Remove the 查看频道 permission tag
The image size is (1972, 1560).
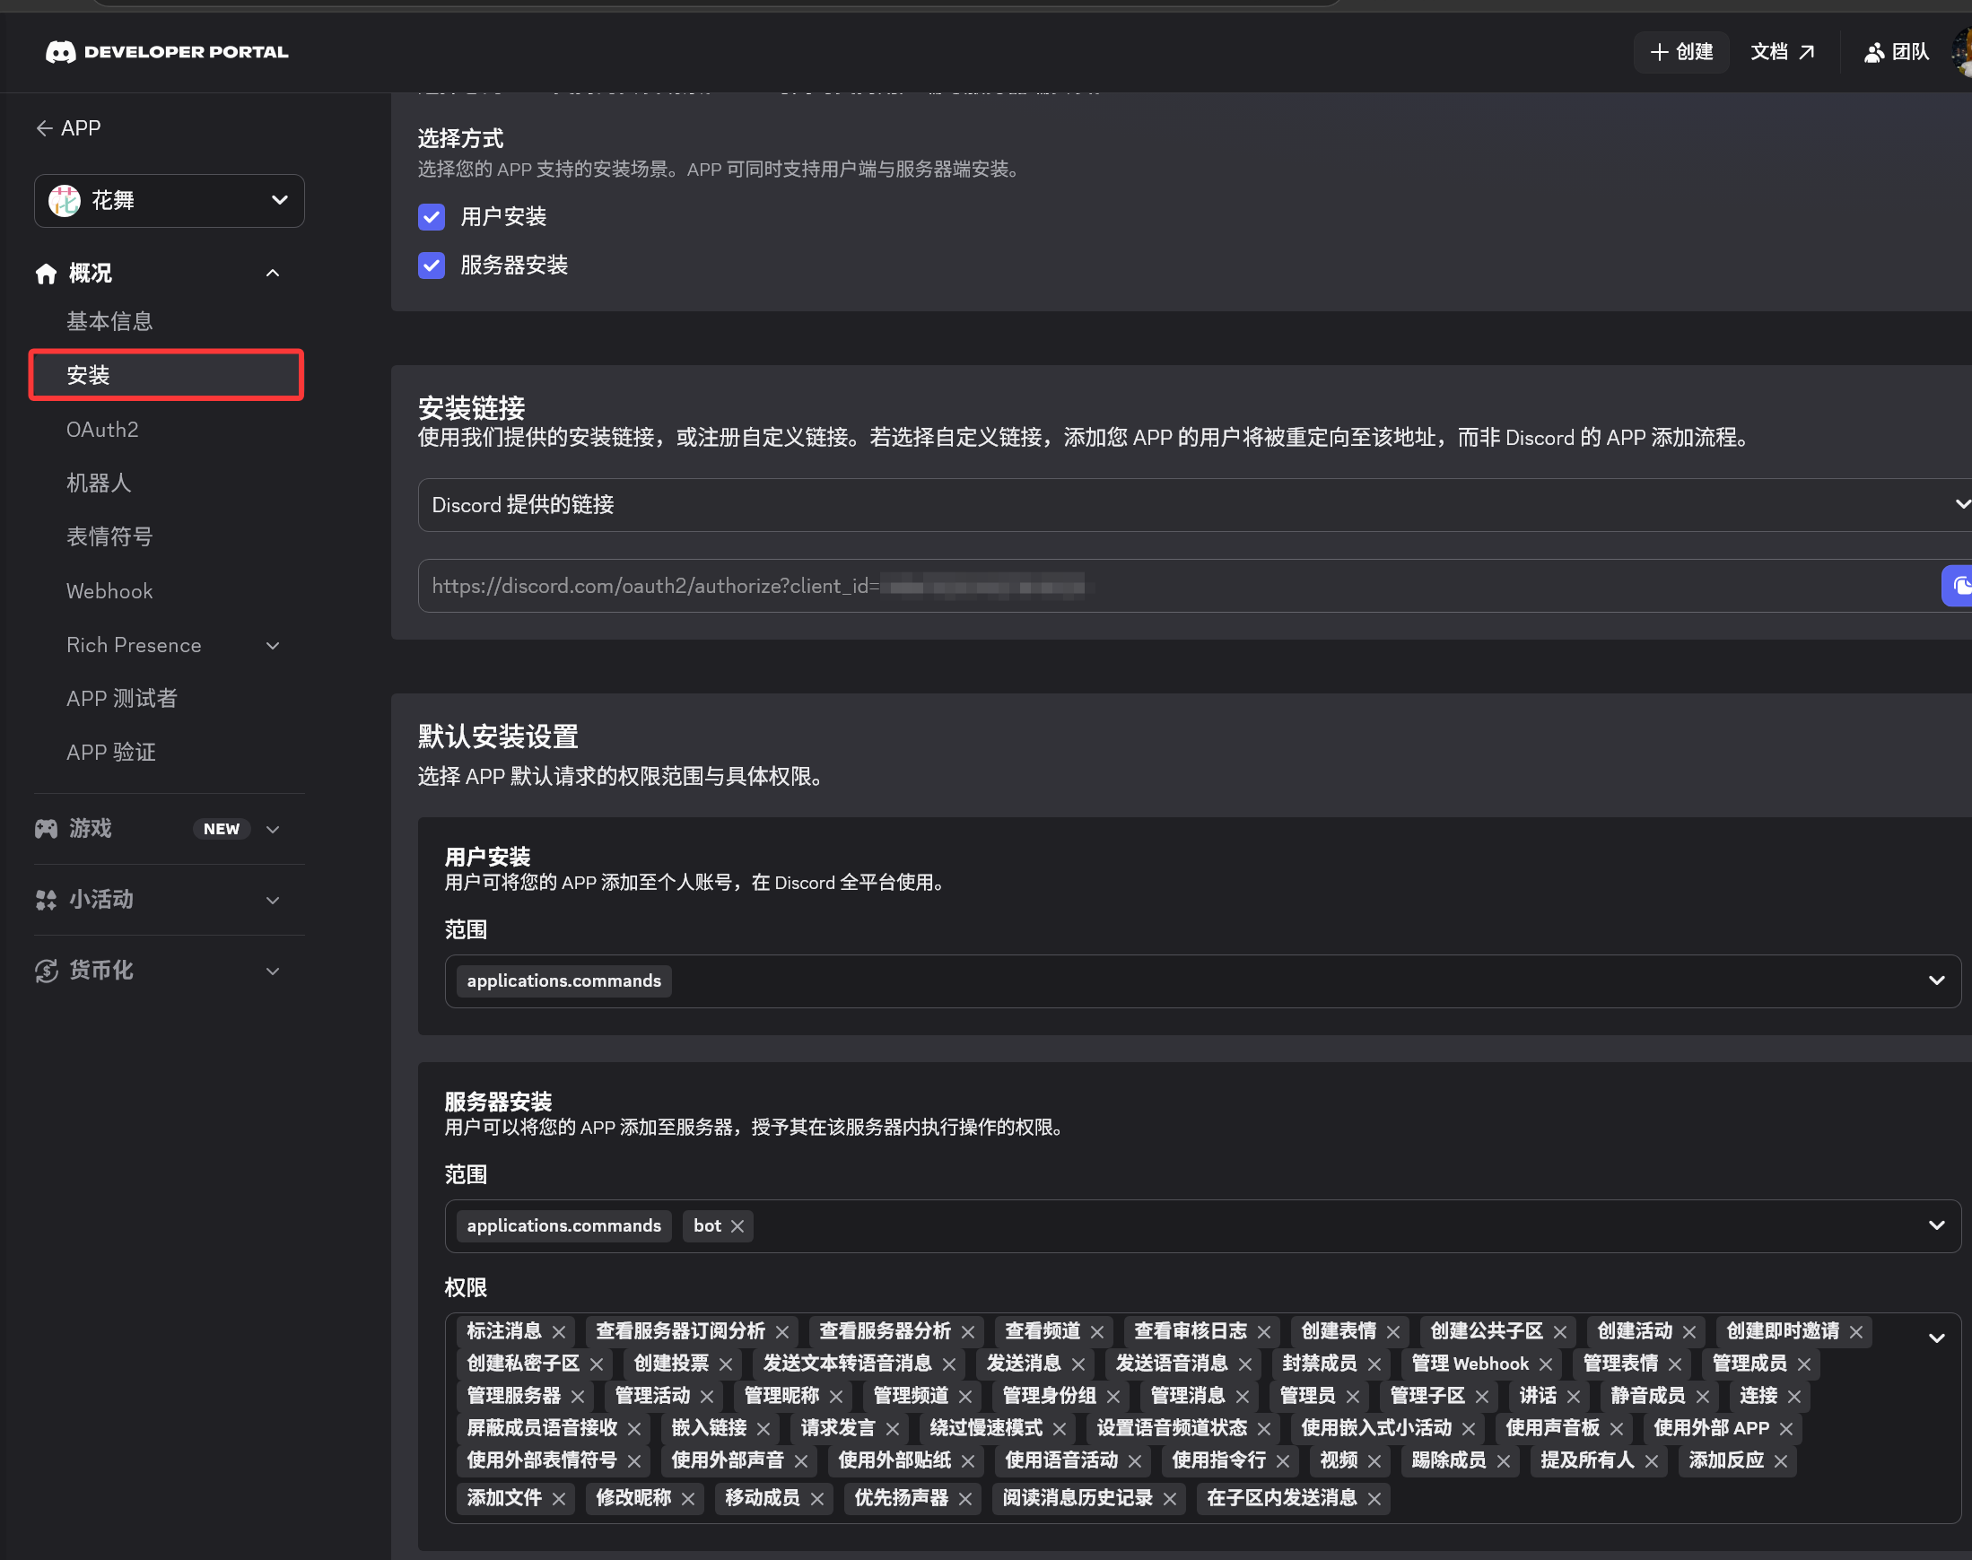(x=1097, y=1331)
